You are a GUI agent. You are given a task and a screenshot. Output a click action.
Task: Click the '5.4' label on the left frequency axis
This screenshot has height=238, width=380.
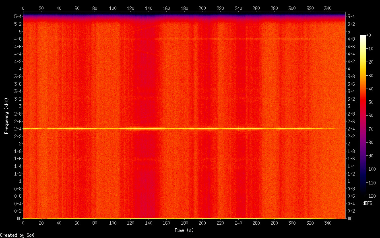(x=18, y=17)
